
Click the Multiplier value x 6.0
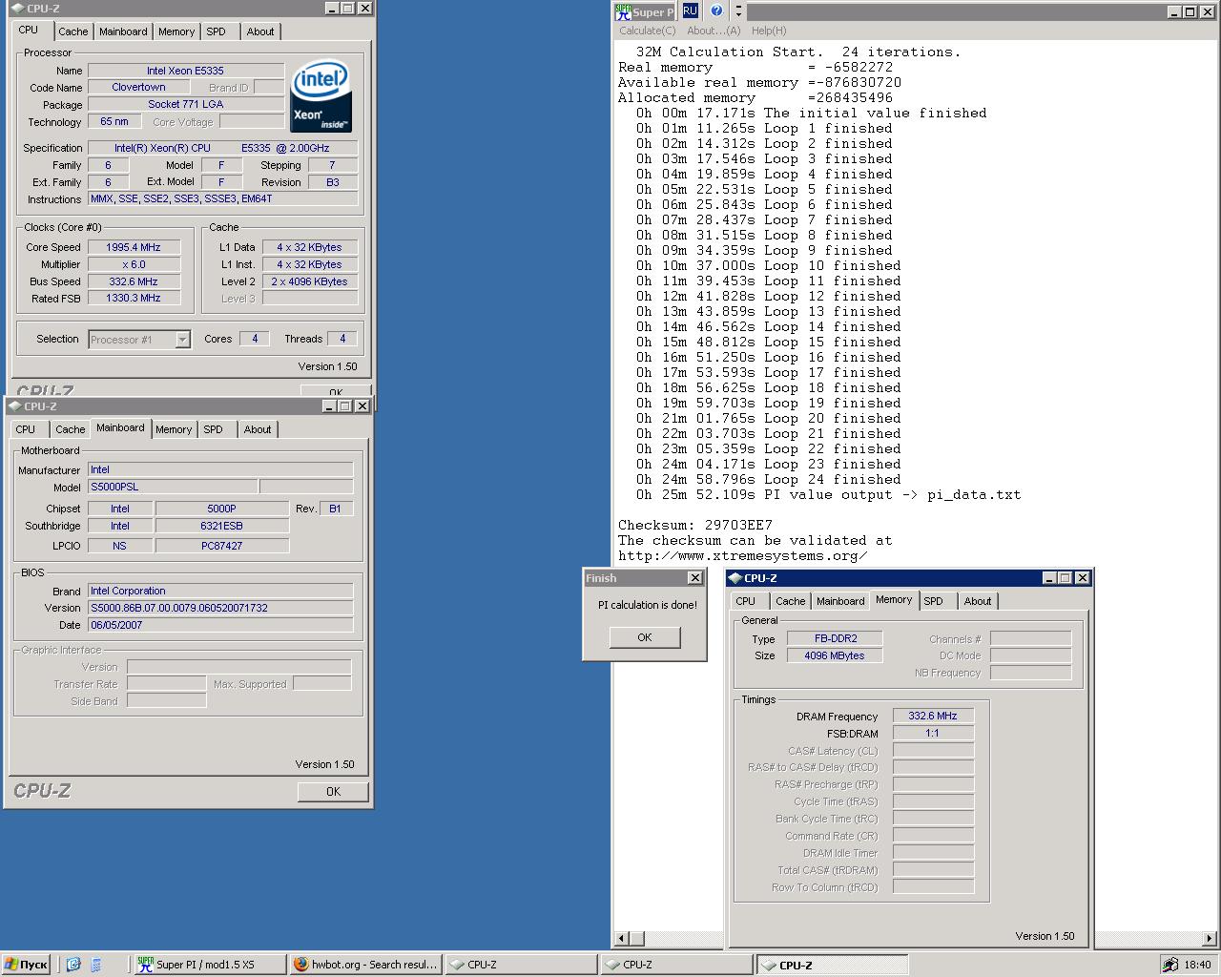tap(134, 264)
